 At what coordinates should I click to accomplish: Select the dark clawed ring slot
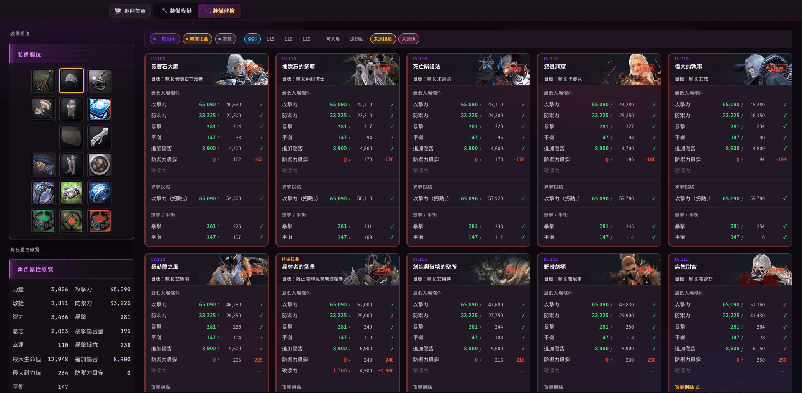click(x=44, y=193)
